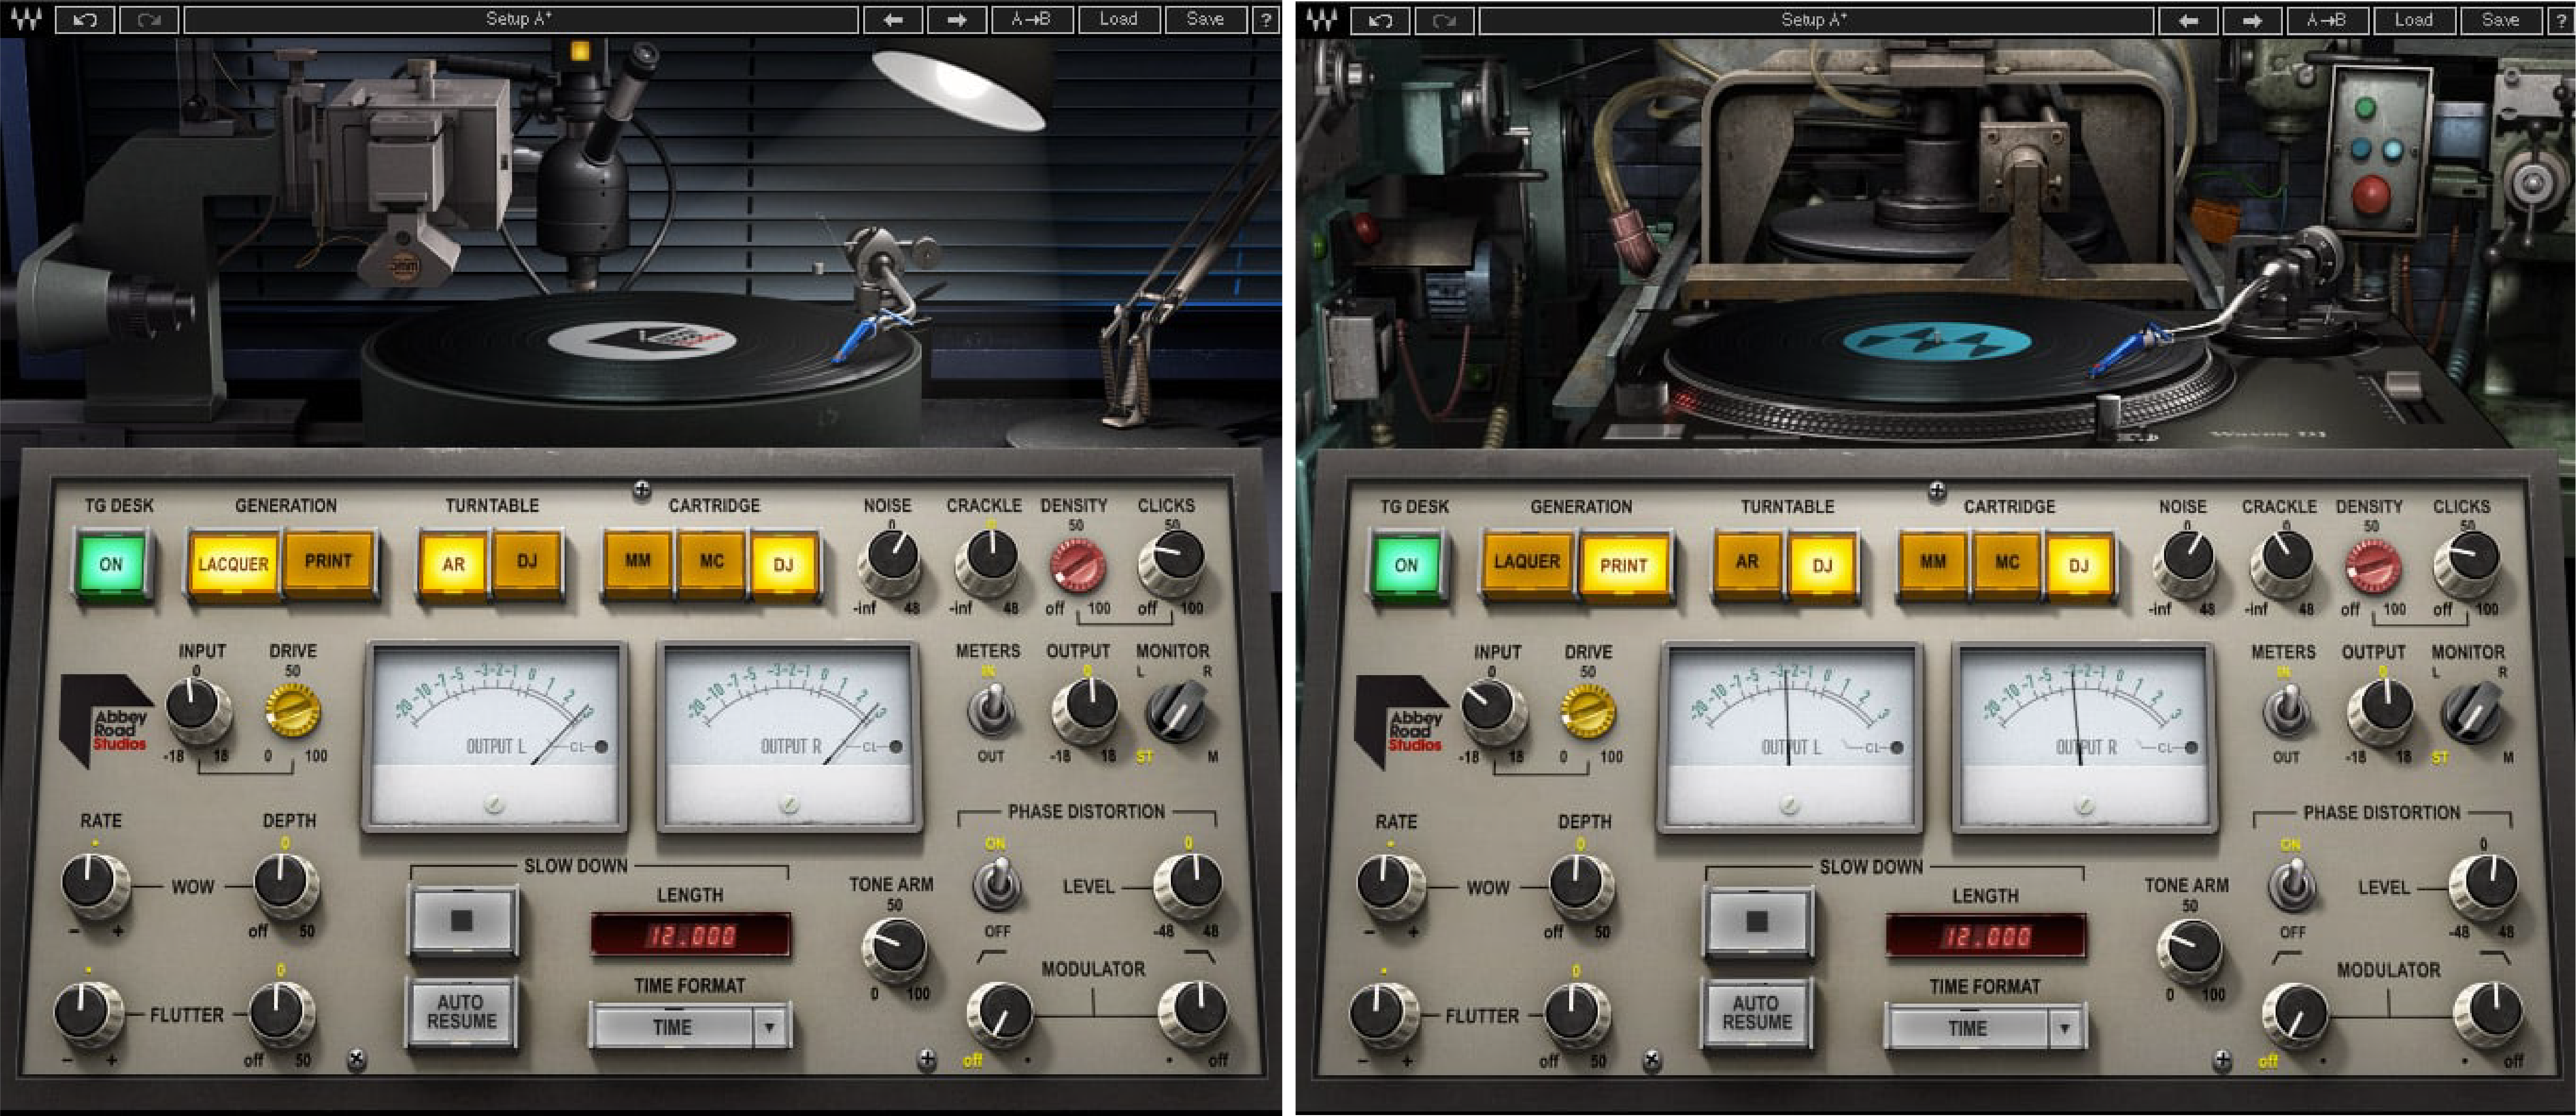The width and height of the screenshot is (2576, 1116).
Task: Go to previous preset in right plugin
Action: click(x=2188, y=19)
